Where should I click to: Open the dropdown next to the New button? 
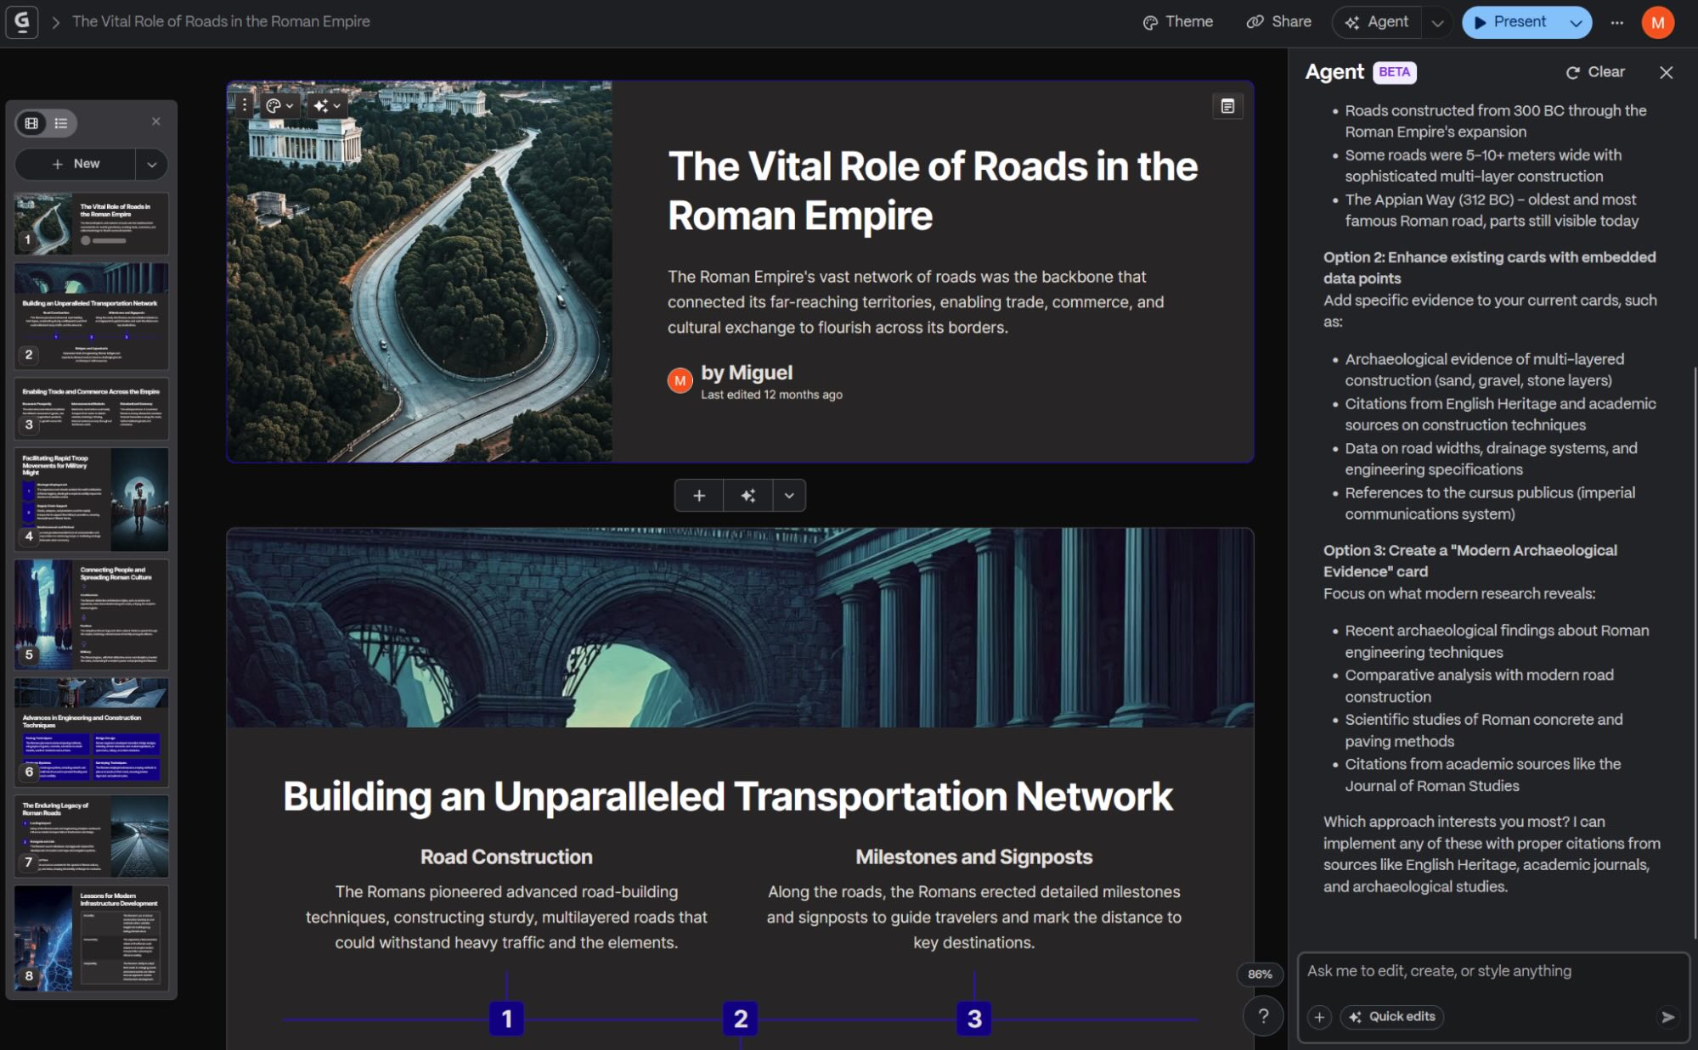coord(151,164)
